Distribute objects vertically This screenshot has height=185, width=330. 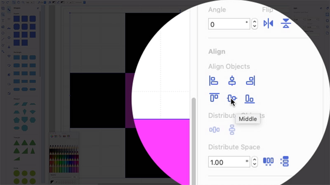pos(232,130)
